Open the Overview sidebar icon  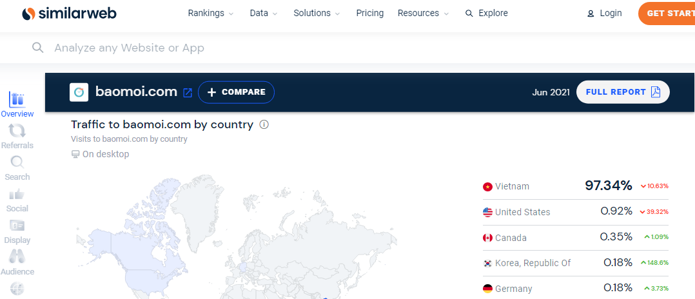tap(17, 100)
